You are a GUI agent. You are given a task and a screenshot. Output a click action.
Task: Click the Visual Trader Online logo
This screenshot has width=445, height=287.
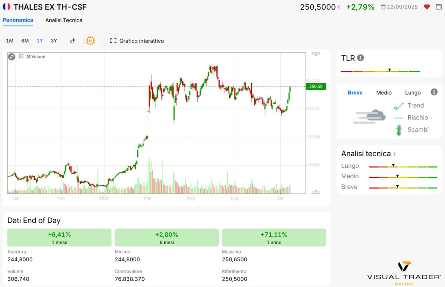click(404, 273)
